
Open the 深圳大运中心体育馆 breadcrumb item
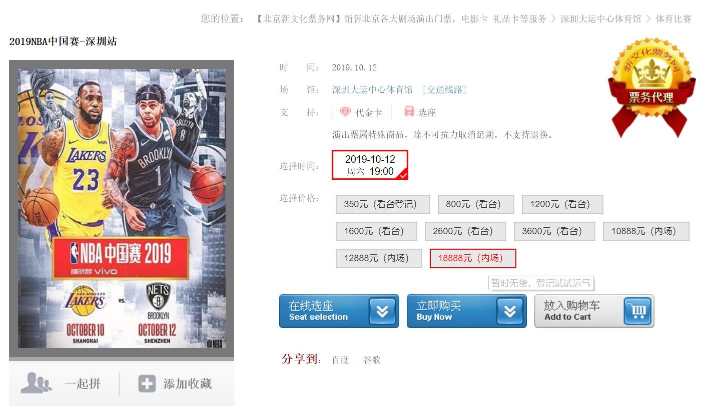(600, 19)
